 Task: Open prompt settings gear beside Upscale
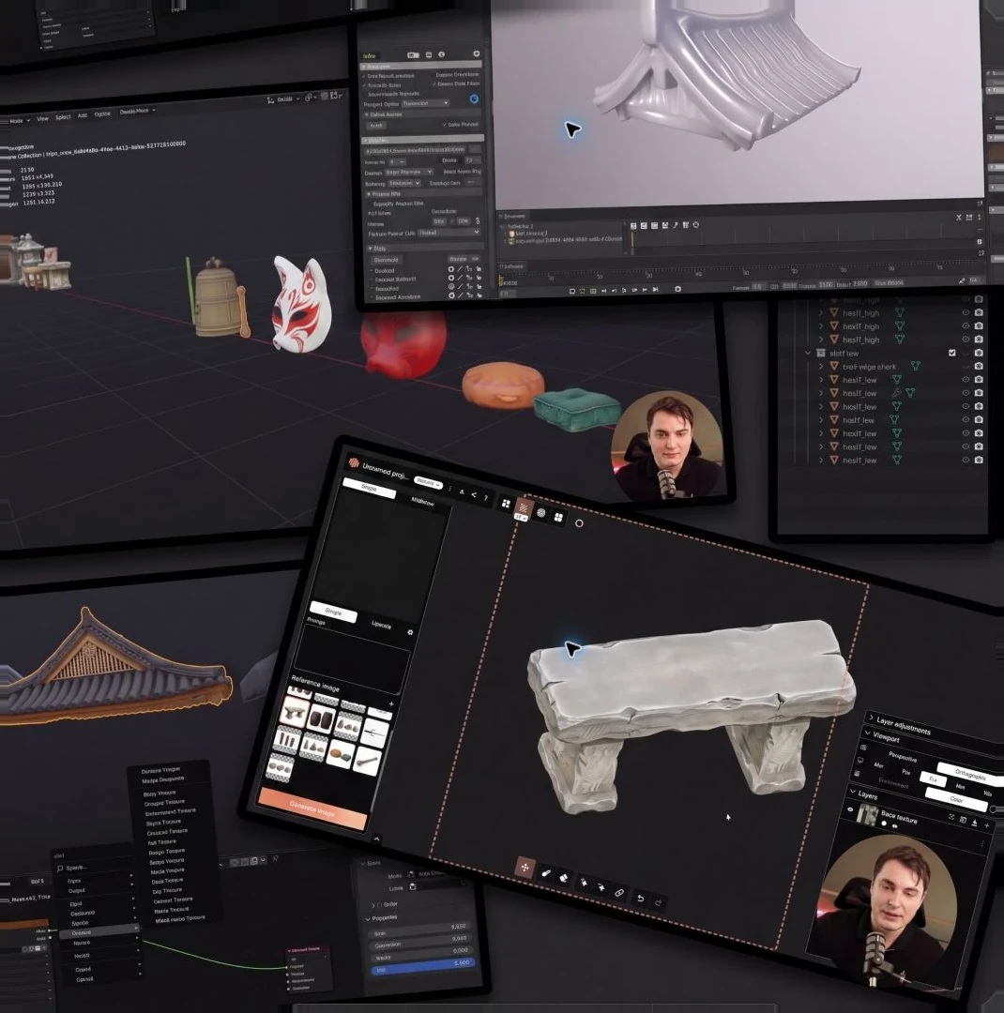click(410, 632)
